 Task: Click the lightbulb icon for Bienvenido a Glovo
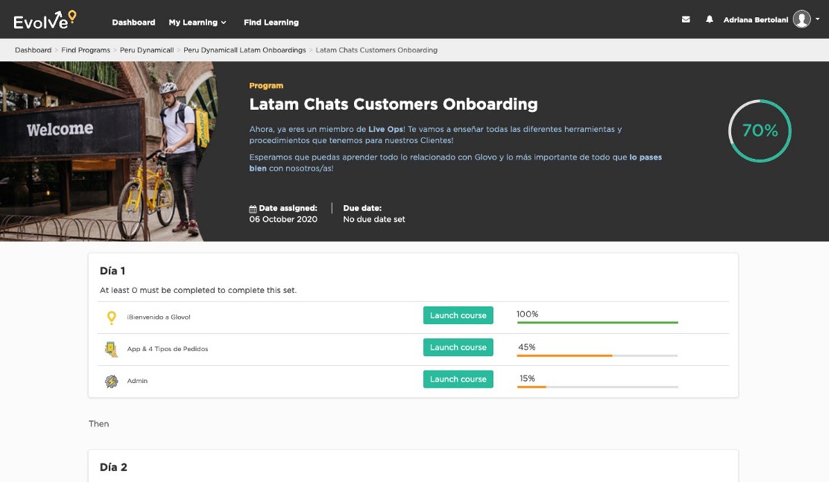tap(111, 318)
